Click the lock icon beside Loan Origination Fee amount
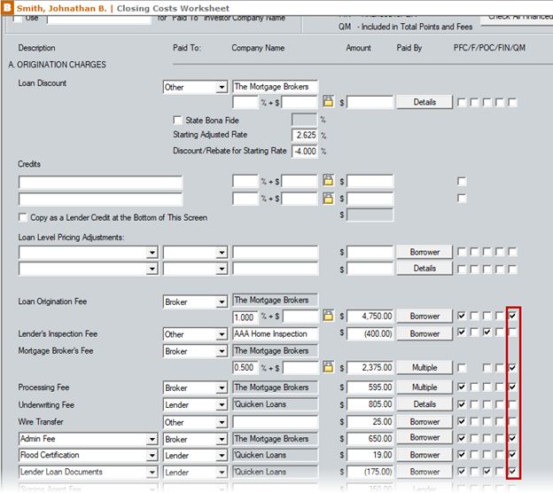553x493 pixels. [x=328, y=316]
